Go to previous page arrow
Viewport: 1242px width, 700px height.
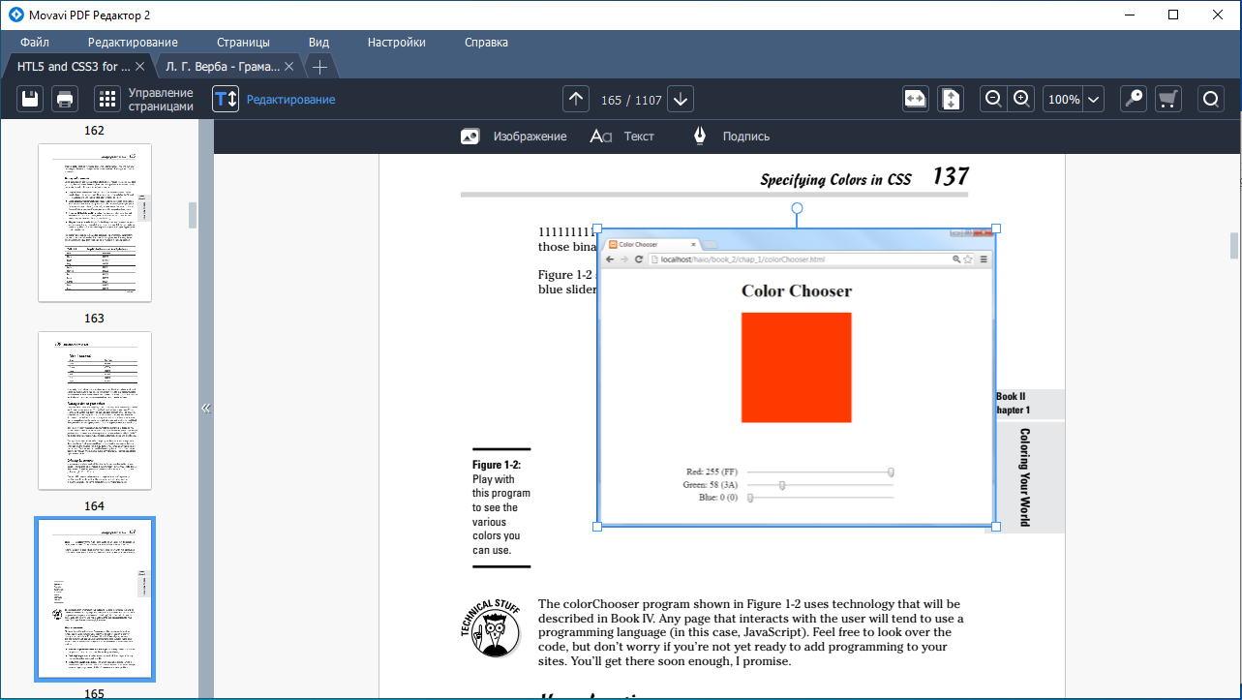point(577,99)
